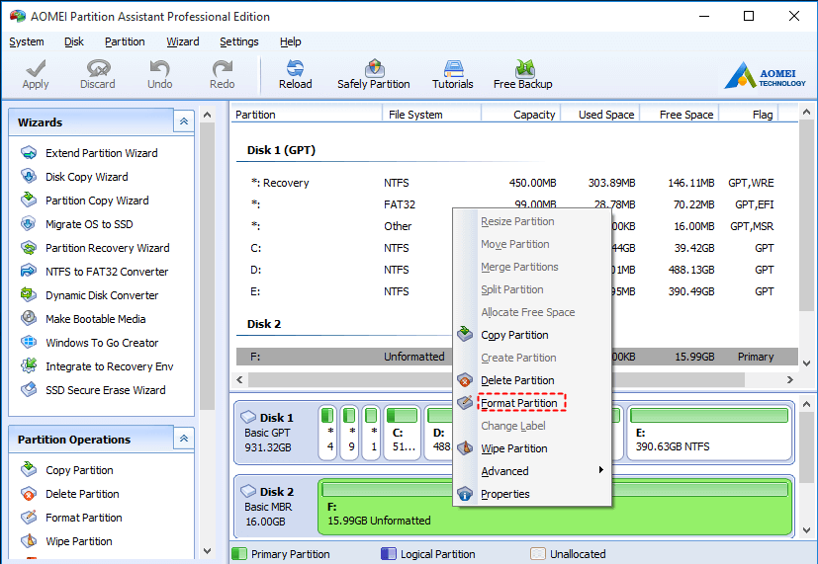Viewport: 818px width, 564px height.
Task: Click the Apply checkmark icon
Action: 36,70
